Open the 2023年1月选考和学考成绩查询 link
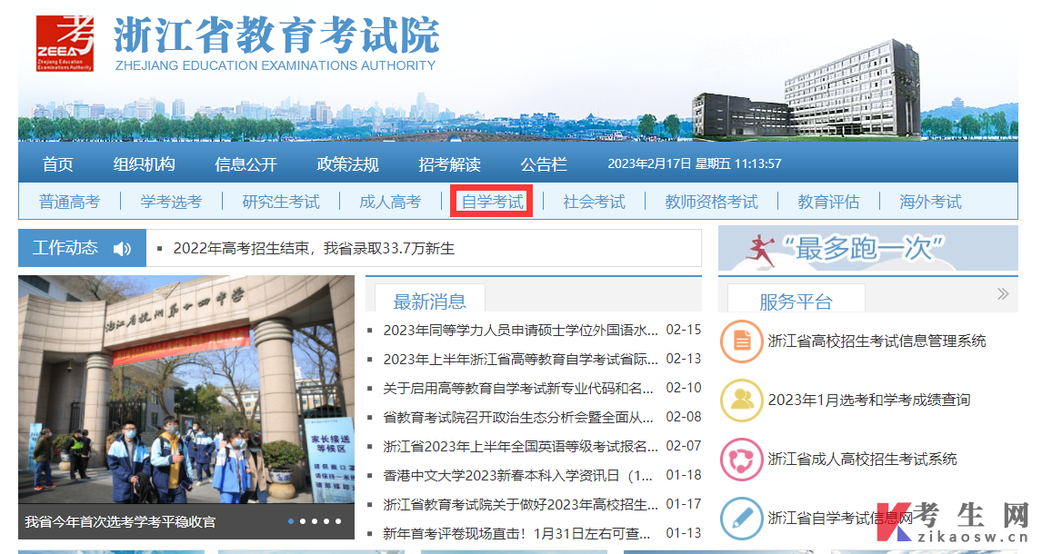Image resolution: width=1042 pixels, height=554 pixels. [869, 401]
